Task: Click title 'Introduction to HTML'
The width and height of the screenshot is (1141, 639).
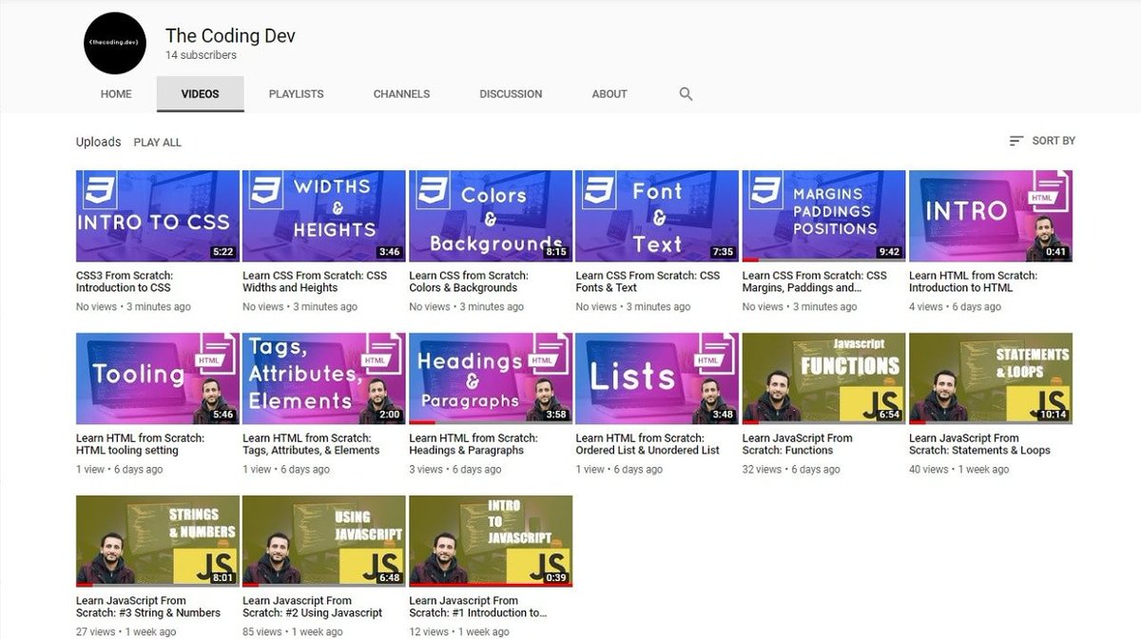Action: 973,281
